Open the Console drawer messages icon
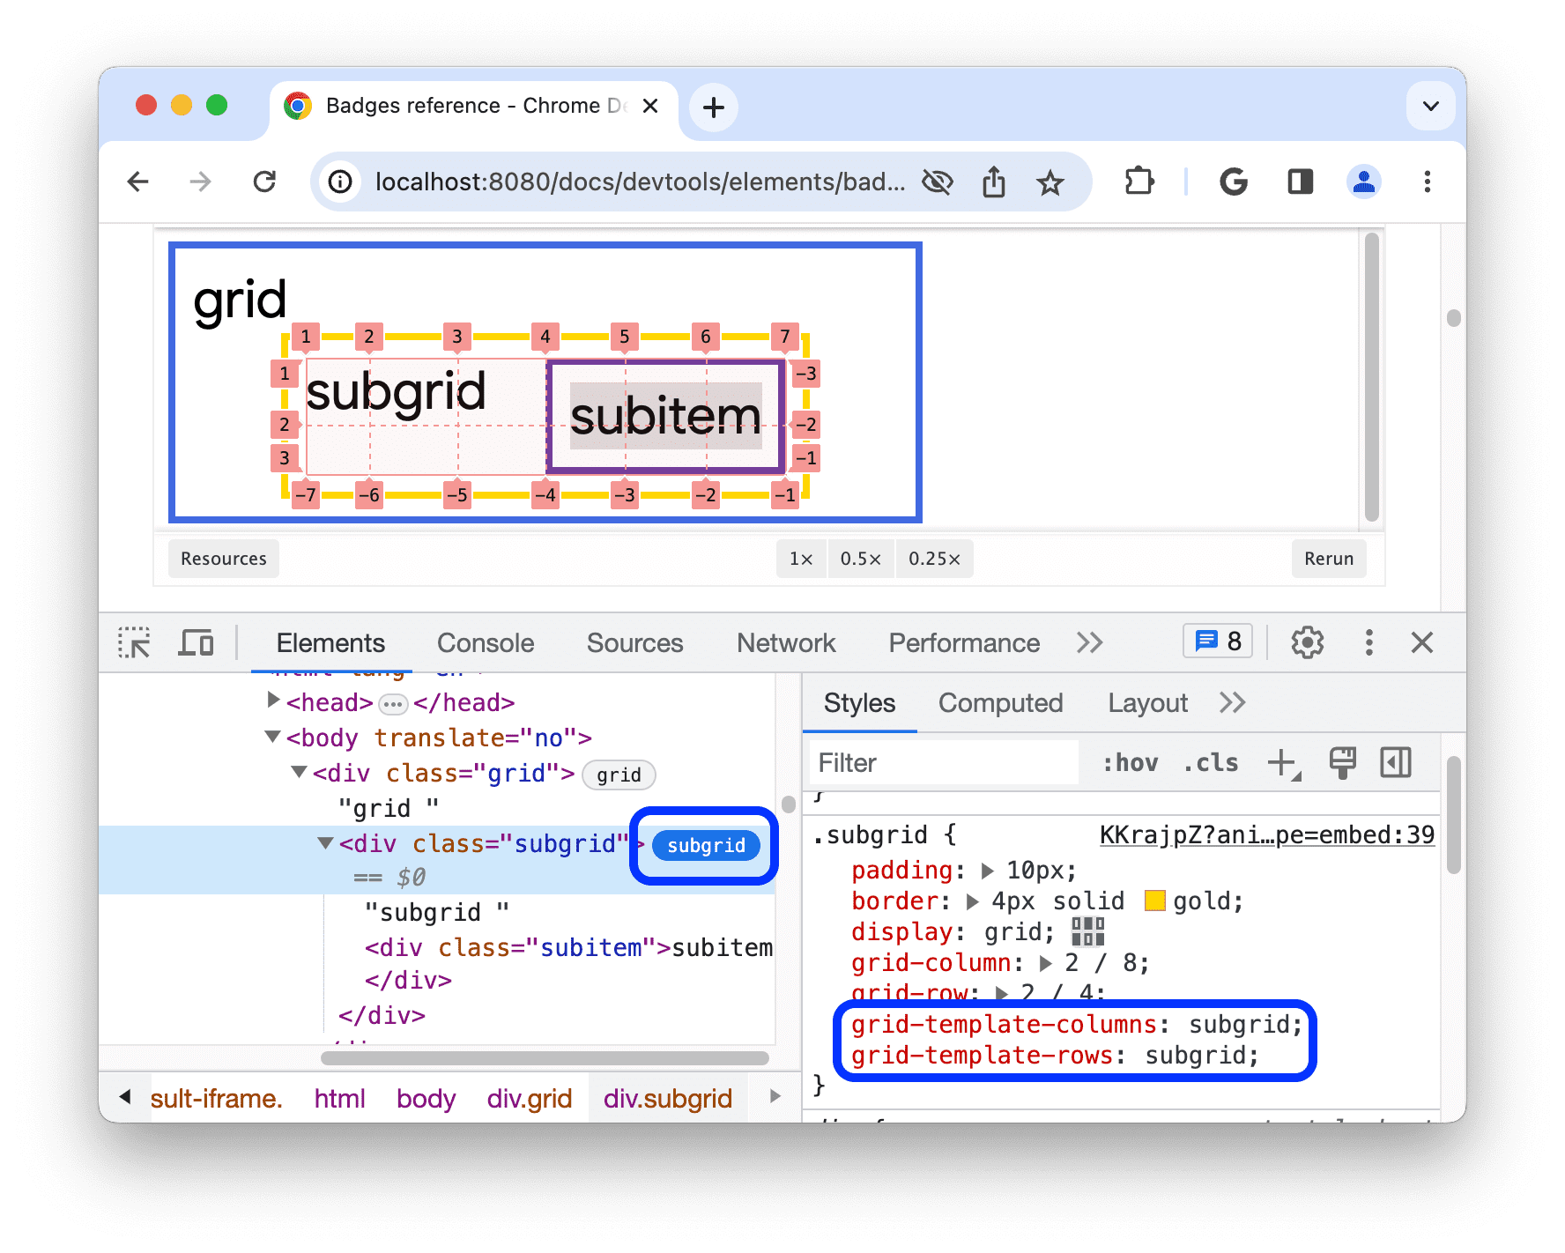 point(1217,641)
